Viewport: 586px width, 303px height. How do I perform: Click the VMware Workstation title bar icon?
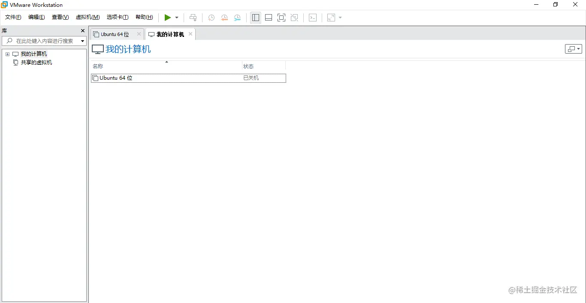click(4, 5)
